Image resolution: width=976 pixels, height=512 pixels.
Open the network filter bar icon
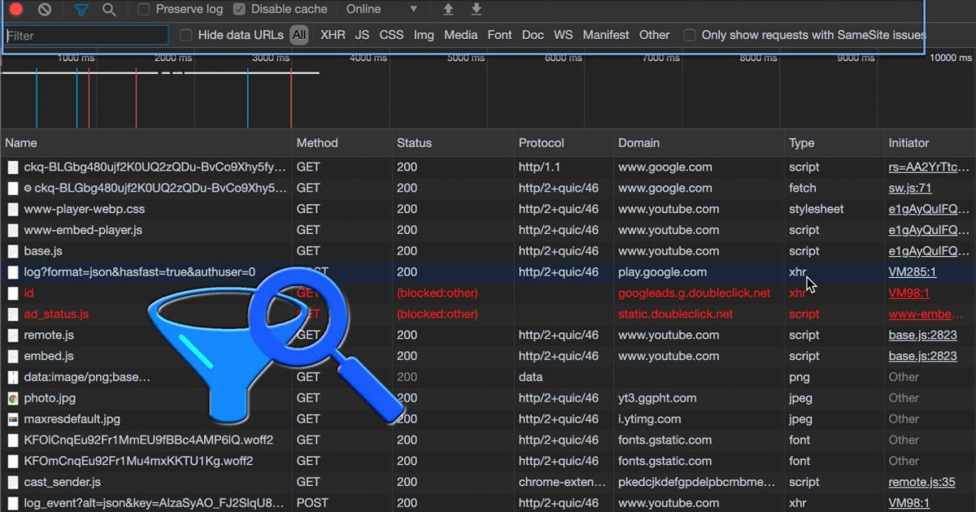pos(80,9)
